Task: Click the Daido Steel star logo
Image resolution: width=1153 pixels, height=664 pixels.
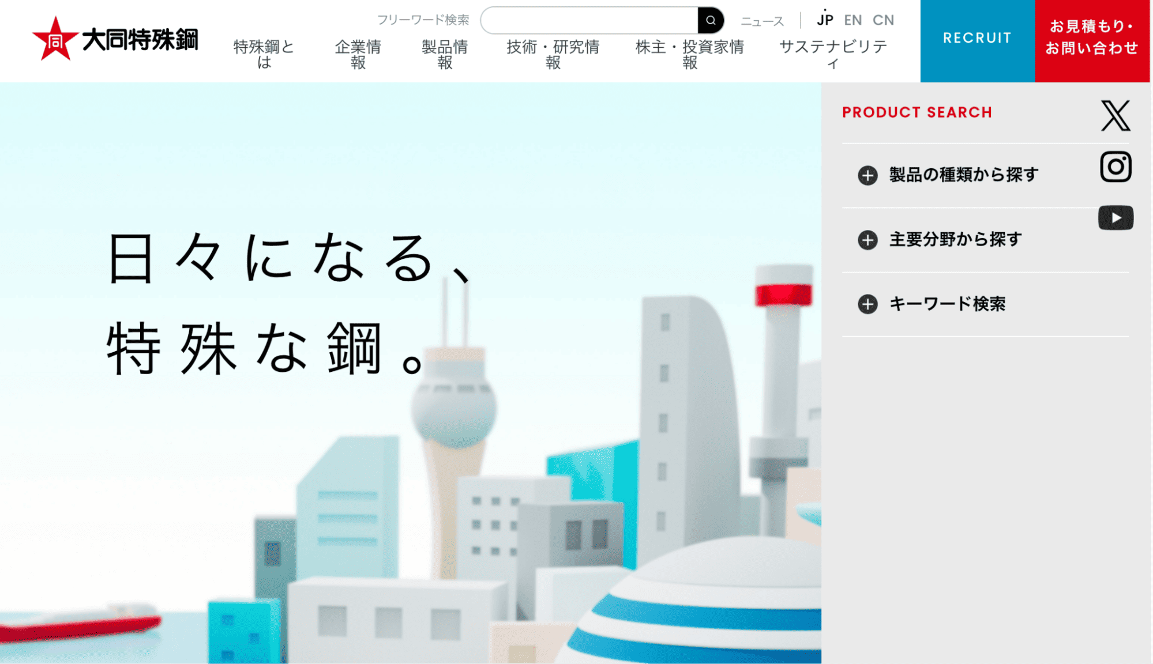Action: coord(115,39)
